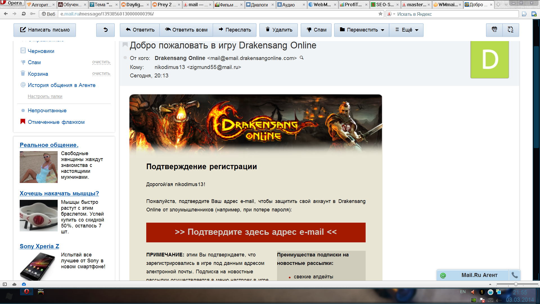Screen dimensions: 540x304
Task: Open the Черновики folder
Action: [x=41, y=51]
